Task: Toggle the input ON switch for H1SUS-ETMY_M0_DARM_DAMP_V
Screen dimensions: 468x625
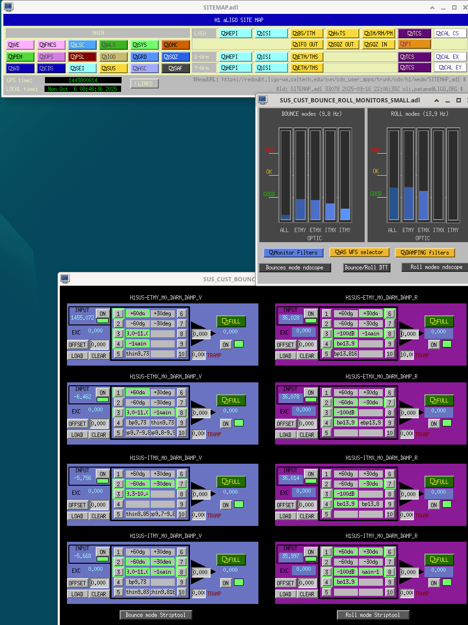Action: pos(102,314)
